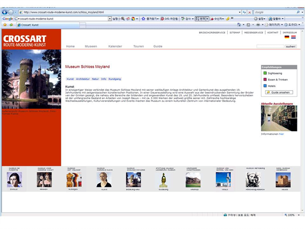Click the RSS feeds icon in the command bar
Screen dimensions: 305x229
[249, 25]
